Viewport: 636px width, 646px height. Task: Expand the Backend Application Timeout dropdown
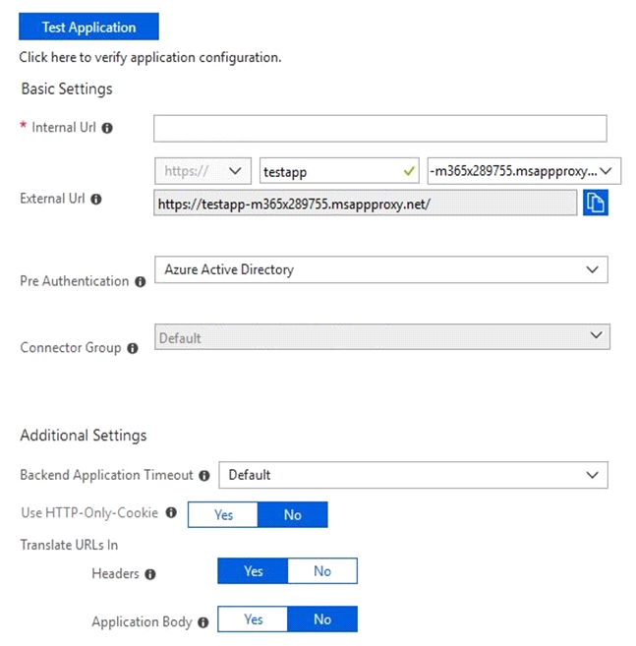point(413,475)
